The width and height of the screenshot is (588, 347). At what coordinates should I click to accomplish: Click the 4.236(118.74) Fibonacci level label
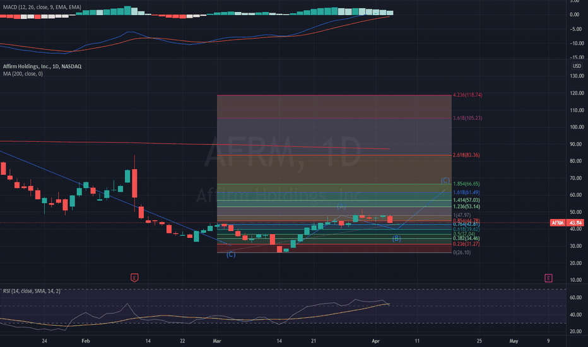[467, 95]
